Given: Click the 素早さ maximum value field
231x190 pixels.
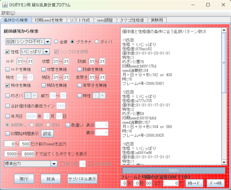Looking at the screenshot, I should (x=102, y=77).
